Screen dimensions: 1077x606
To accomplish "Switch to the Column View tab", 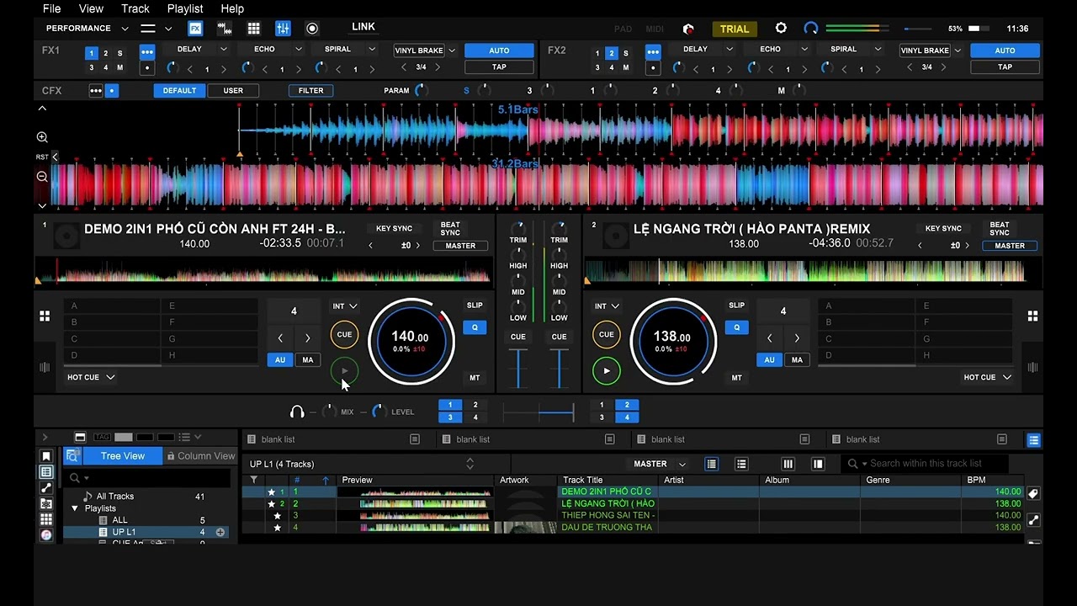I will coord(201,456).
